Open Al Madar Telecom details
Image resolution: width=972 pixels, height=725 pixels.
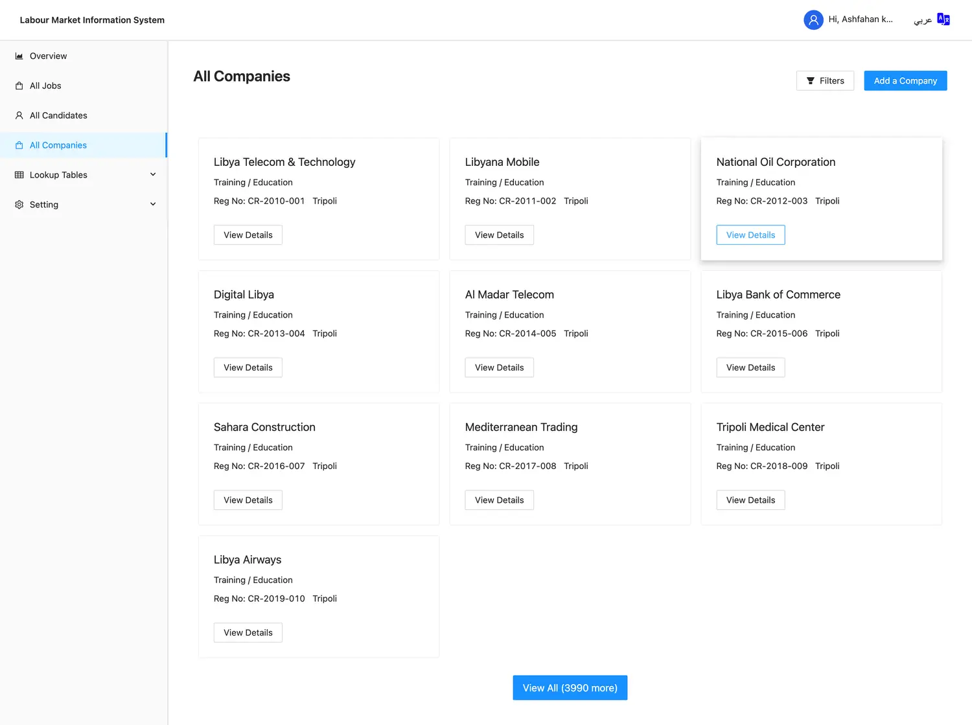(499, 368)
